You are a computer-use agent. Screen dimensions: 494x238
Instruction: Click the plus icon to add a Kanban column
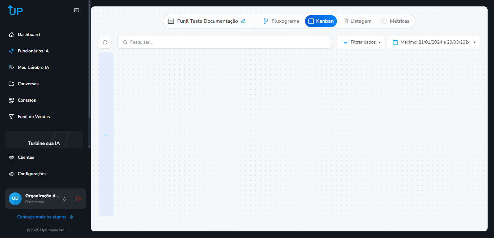[x=106, y=134]
